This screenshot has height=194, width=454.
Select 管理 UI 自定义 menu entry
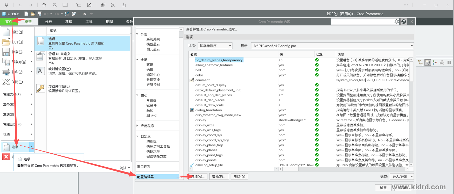pyautogui.click(x=82, y=58)
